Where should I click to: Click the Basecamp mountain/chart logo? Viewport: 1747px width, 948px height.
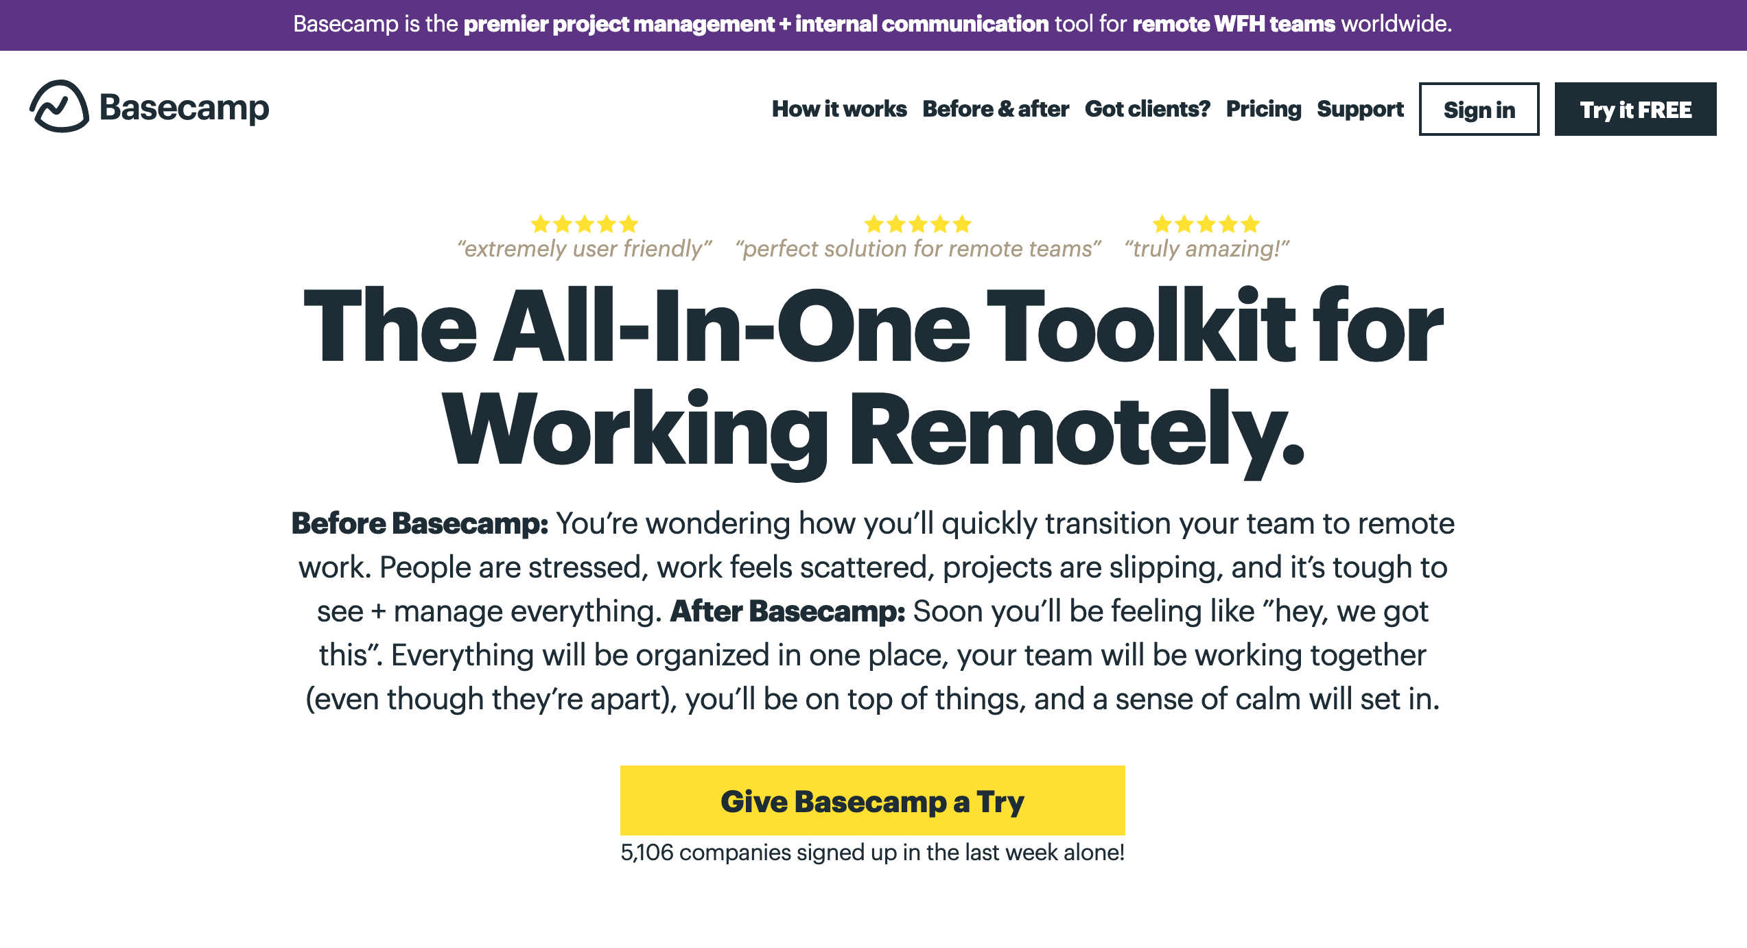pos(58,108)
